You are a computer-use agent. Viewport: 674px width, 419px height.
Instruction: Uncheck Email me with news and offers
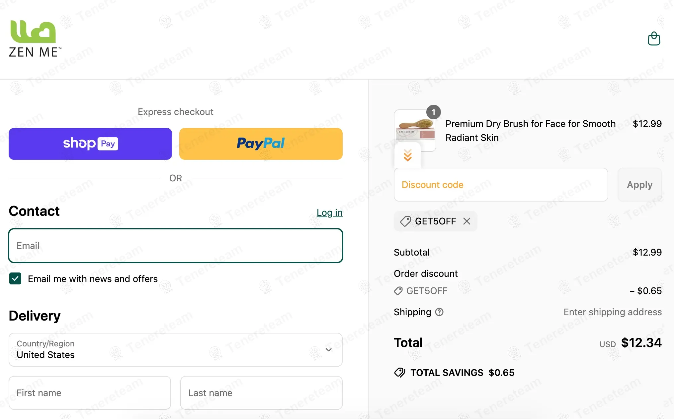[15, 279]
